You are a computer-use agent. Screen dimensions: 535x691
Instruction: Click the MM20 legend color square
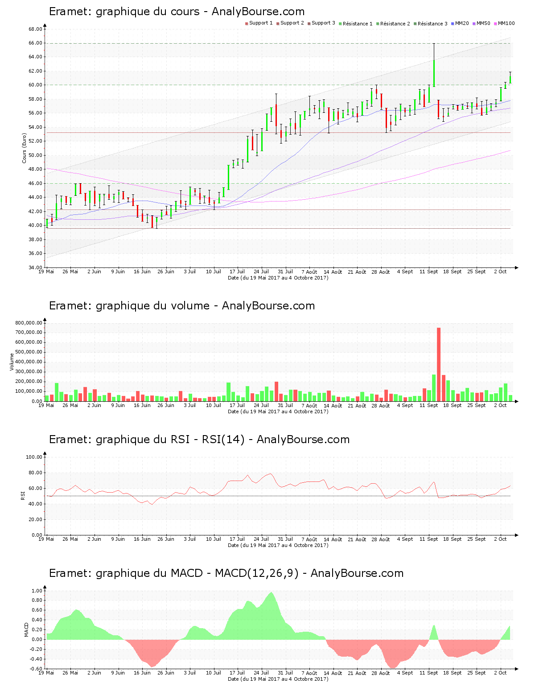tap(453, 23)
